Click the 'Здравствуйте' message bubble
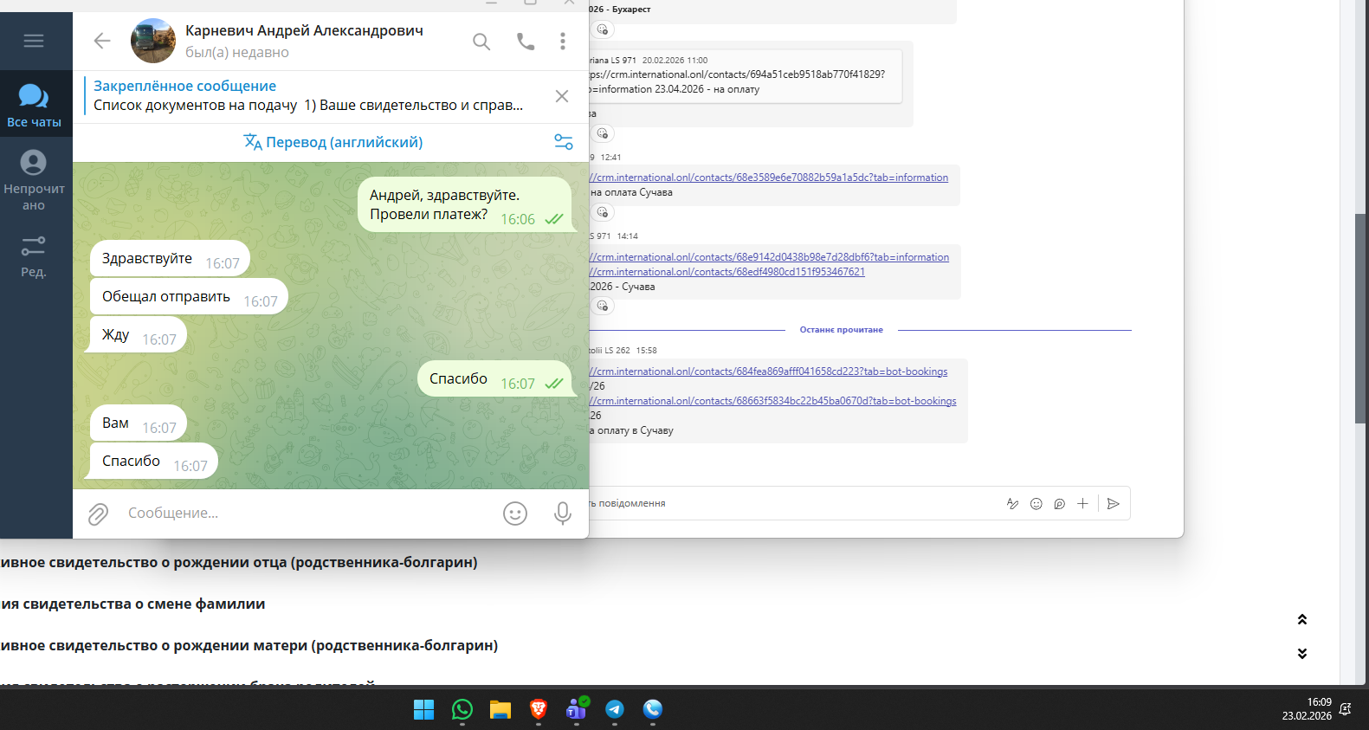 tap(170, 259)
